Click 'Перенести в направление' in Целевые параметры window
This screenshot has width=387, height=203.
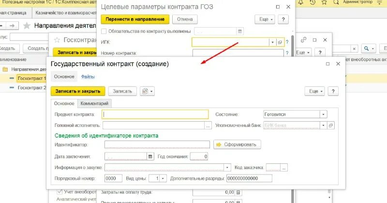pos(135,19)
